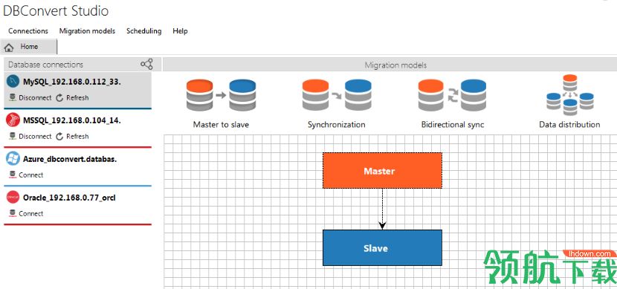Open the Scheduling menu
This screenshot has width=617, height=289.
pos(143,31)
